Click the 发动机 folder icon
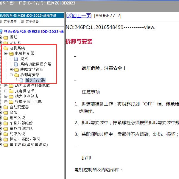This screenshot has width=179, height=179. (6, 43)
